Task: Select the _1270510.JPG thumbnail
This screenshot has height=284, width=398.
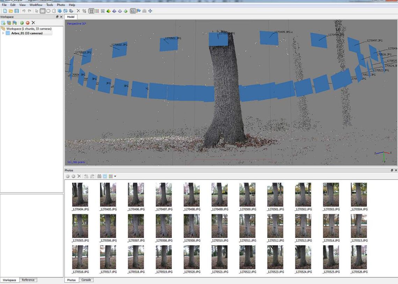Action: pos(219,227)
